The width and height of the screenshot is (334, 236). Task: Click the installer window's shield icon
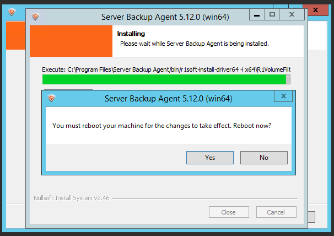coord(35,17)
